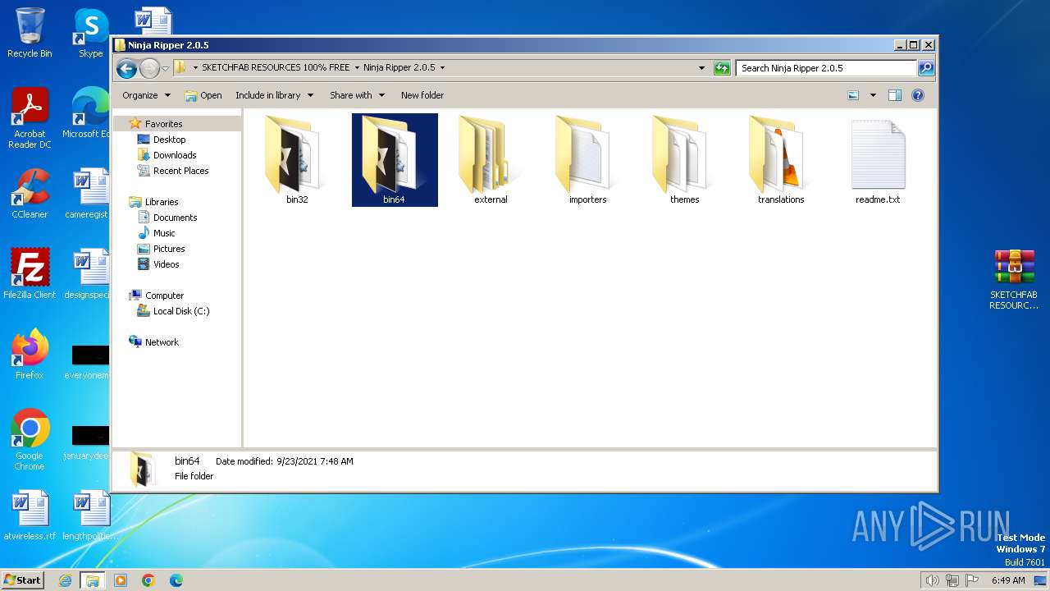1050x591 pixels.
Task: Open the themes folder
Action: click(x=684, y=160)
